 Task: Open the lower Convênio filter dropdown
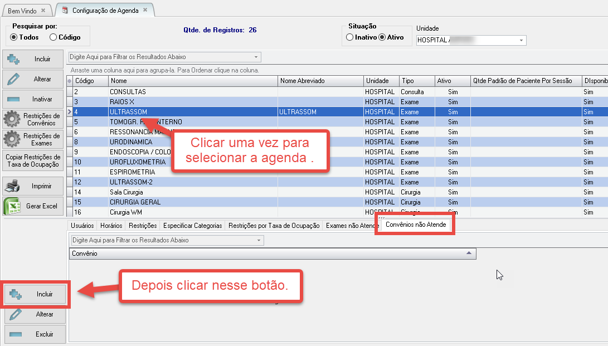click(x=259, y=240)
